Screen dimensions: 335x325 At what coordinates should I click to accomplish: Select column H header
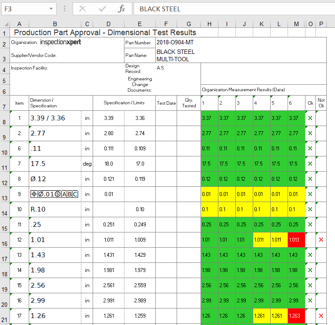click(x=209, y=24)
